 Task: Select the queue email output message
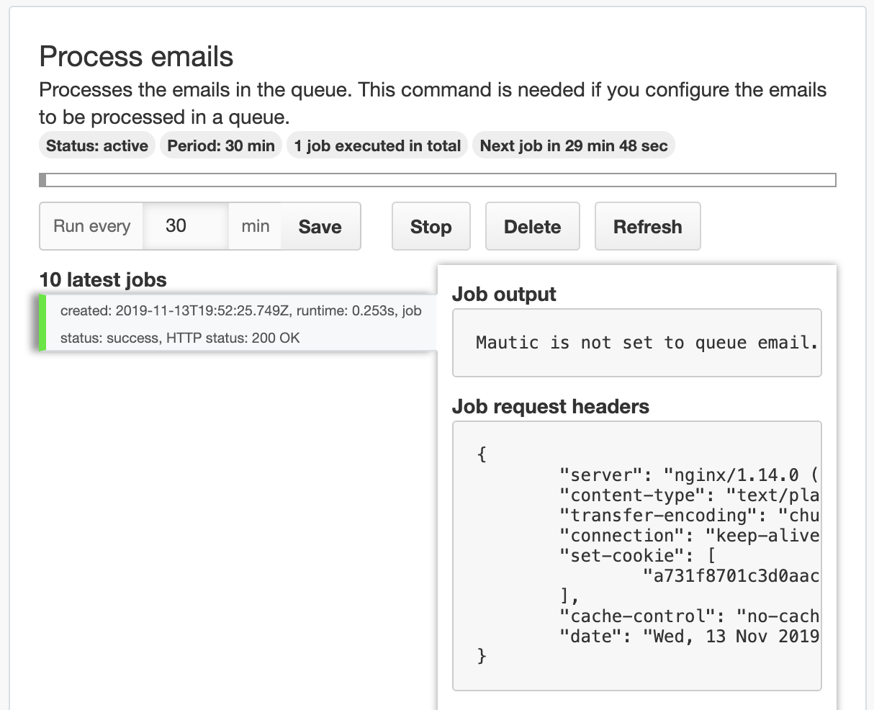(636, 343)
